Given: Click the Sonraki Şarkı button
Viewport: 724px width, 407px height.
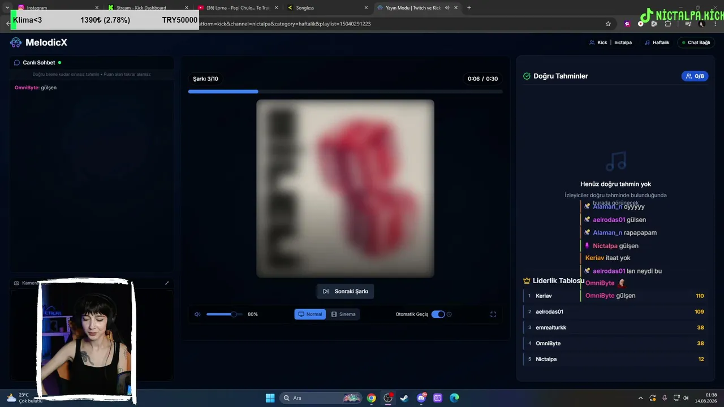Looking at the screenshot, I should point(345,291).
